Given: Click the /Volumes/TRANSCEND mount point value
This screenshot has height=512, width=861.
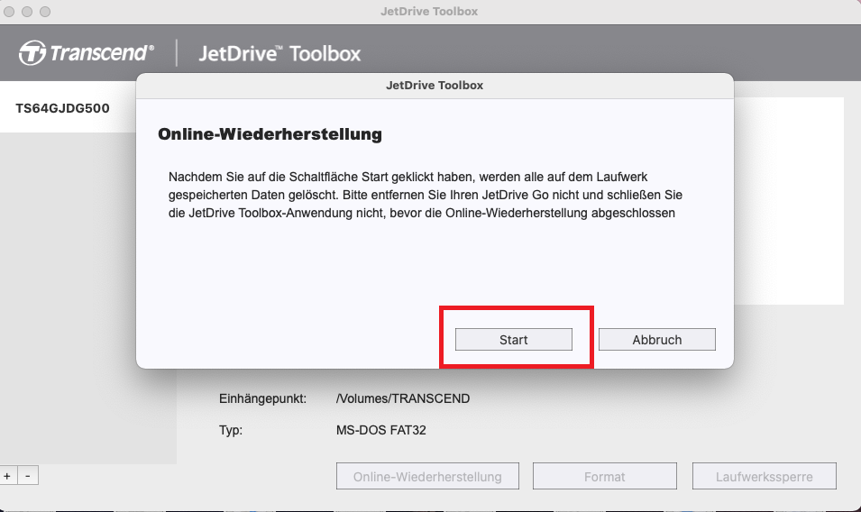Looking at the screenshot, I should tap(403, 398).
